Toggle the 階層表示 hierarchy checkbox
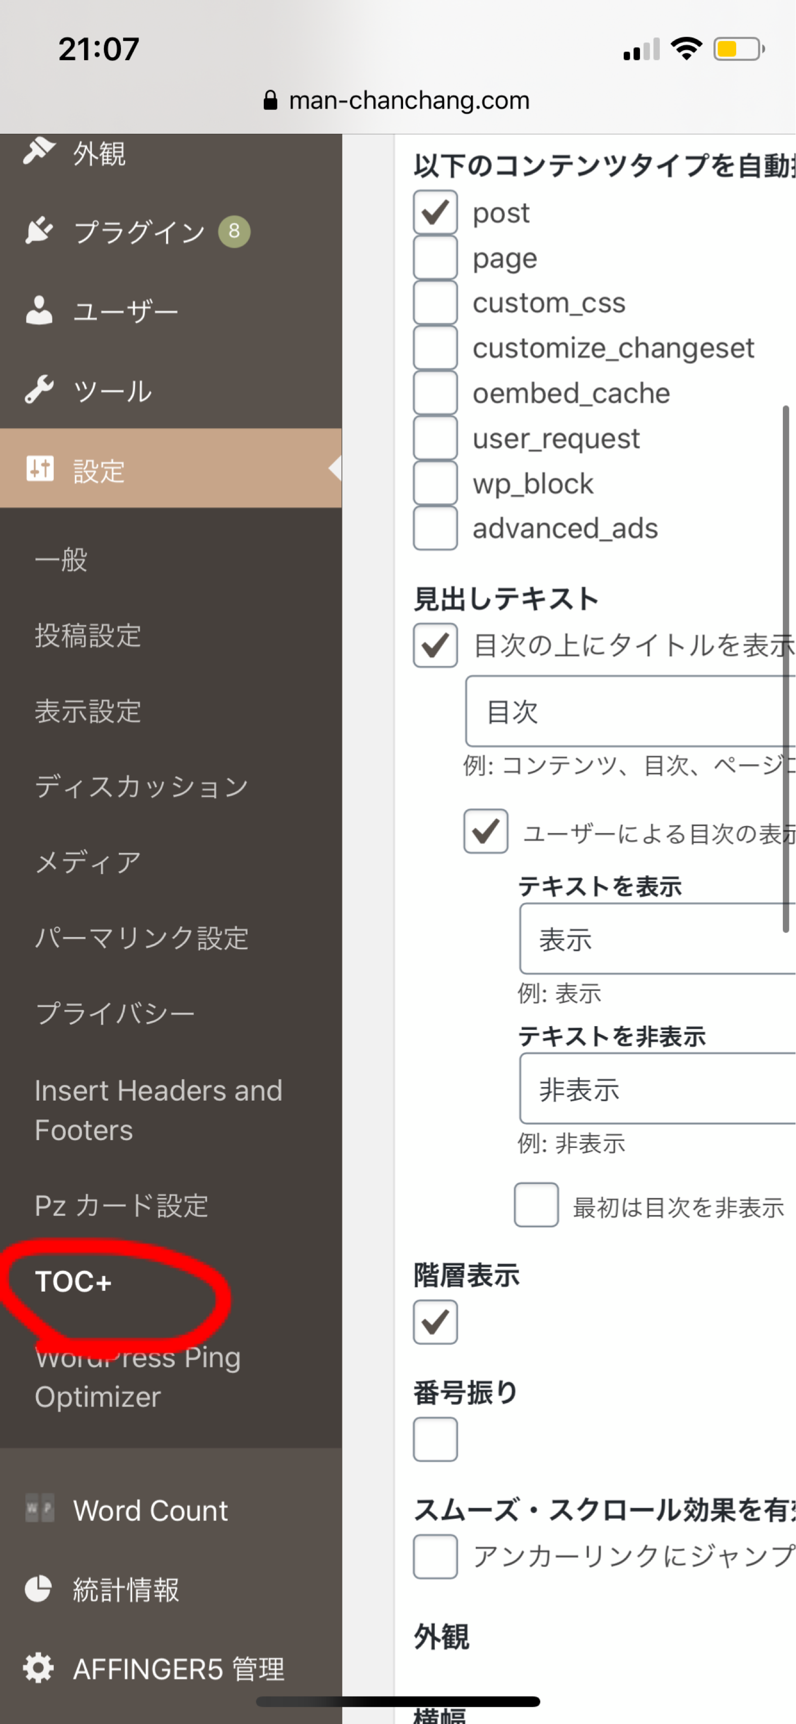796x1724 pixels. pyautogui.click(x=435, y=1322)
